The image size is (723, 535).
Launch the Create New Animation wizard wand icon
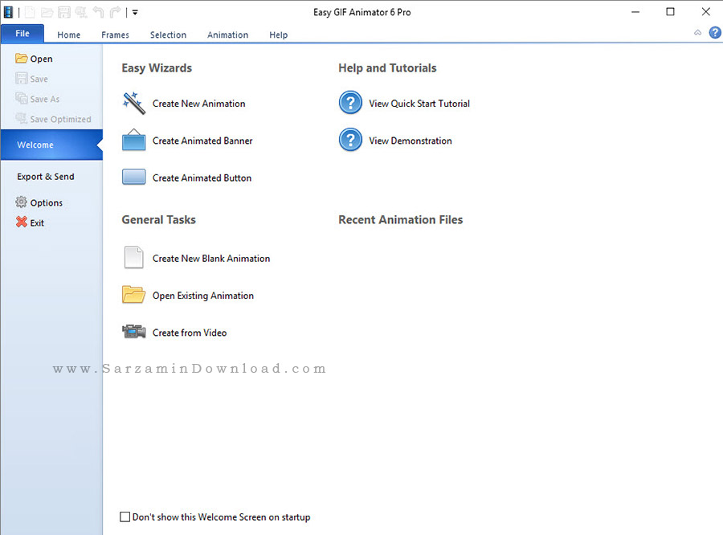coord(133,104)
